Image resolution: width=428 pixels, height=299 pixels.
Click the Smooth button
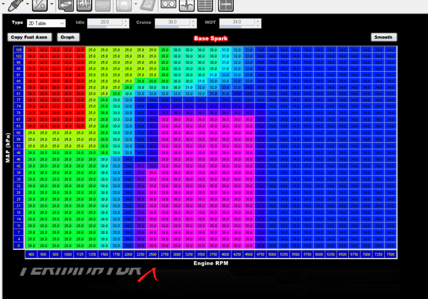[x=383, y=37]
